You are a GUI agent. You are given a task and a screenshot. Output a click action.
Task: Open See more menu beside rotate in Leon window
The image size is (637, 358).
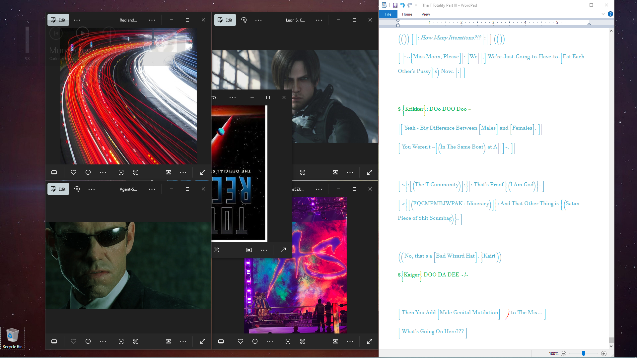coord(258,20)
